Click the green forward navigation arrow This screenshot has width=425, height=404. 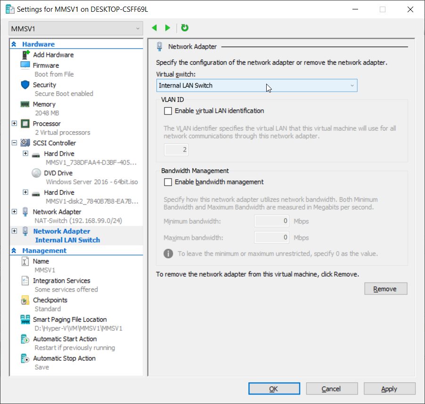pyautogui.click(x=168, y=28)
